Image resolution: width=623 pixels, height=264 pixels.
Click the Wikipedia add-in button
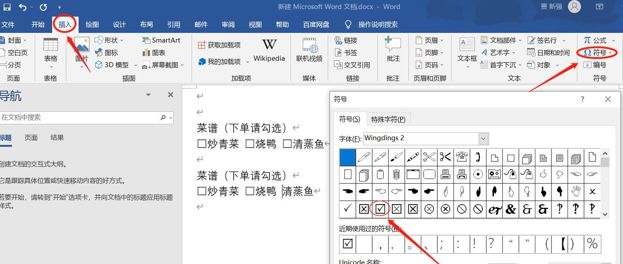tap(269, 50)
